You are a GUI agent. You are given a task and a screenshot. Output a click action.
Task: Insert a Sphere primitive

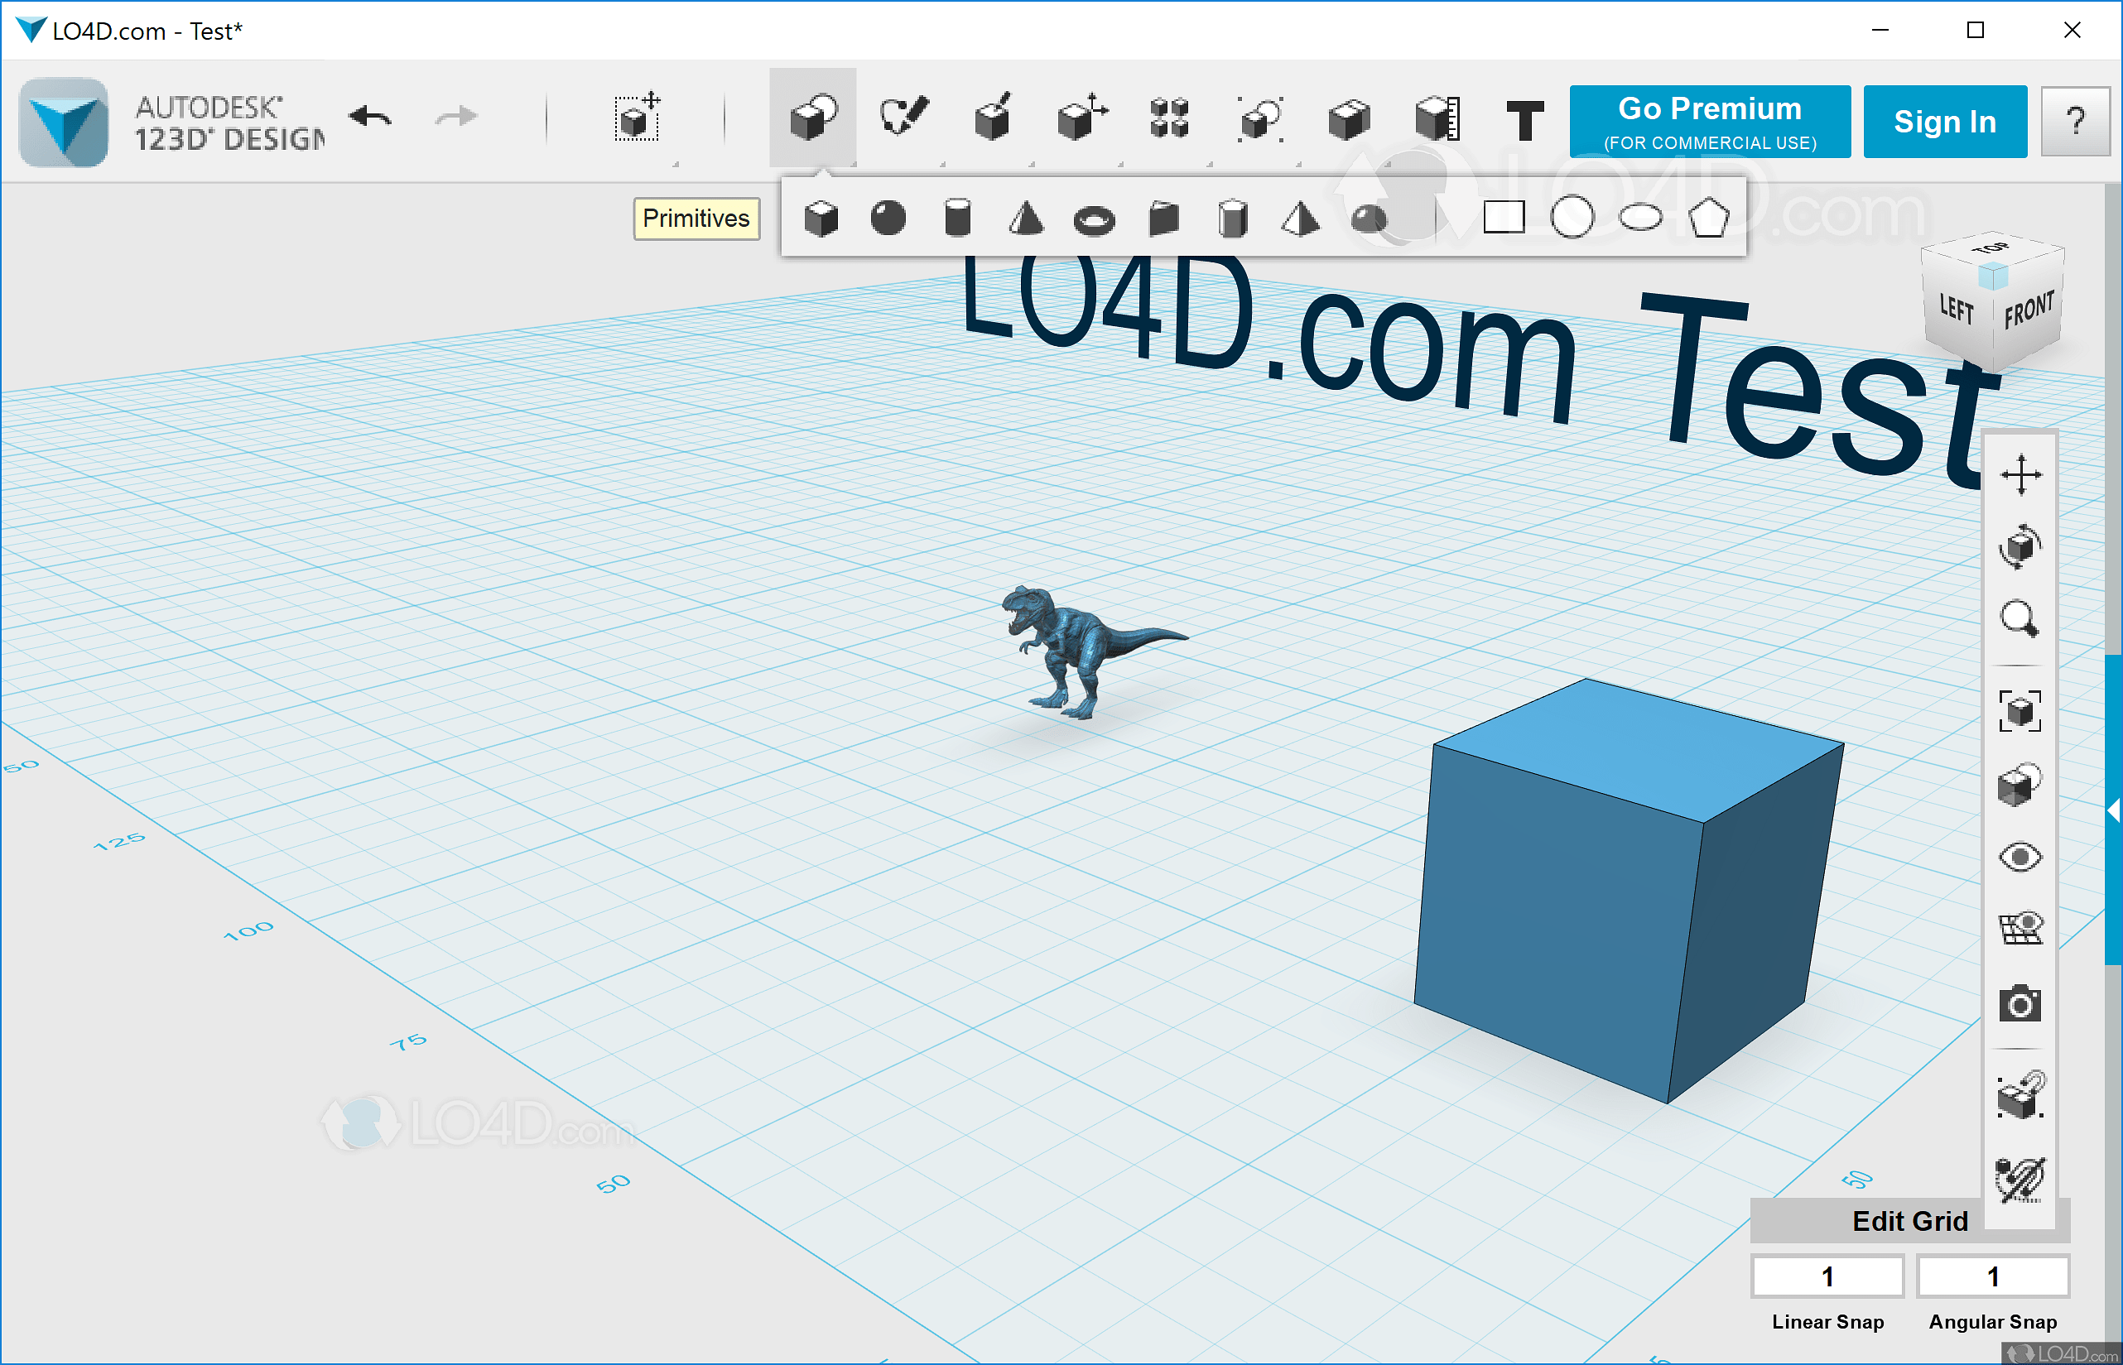tap(888, 218)
